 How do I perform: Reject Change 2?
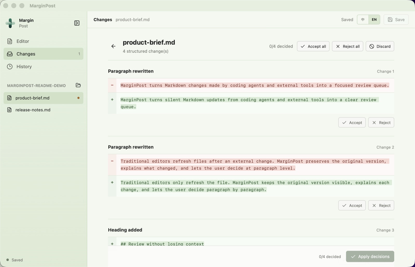click(381, 206)
